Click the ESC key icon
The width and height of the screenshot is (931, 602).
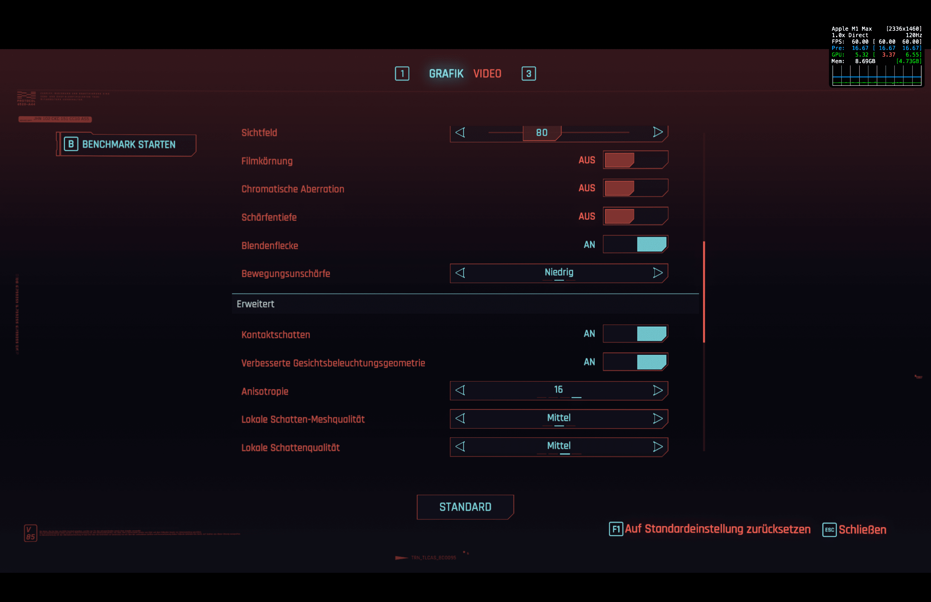pyautogui.click(x=829, y=530)
